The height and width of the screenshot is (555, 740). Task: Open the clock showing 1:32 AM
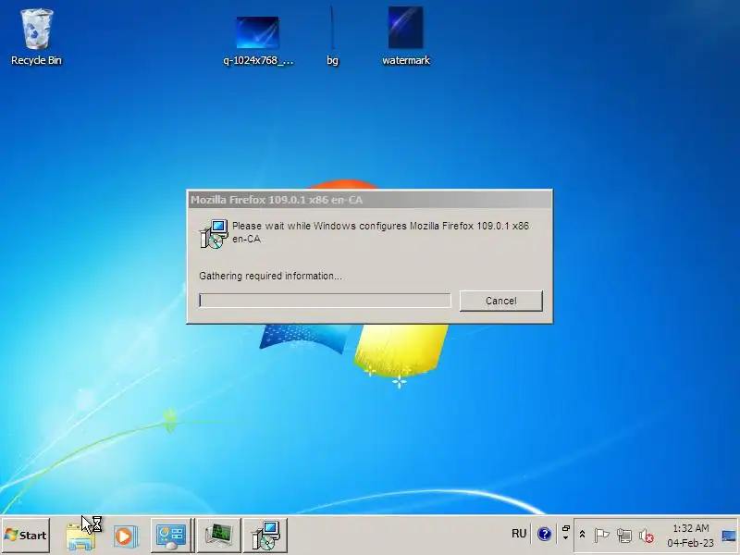coord(690,536)
